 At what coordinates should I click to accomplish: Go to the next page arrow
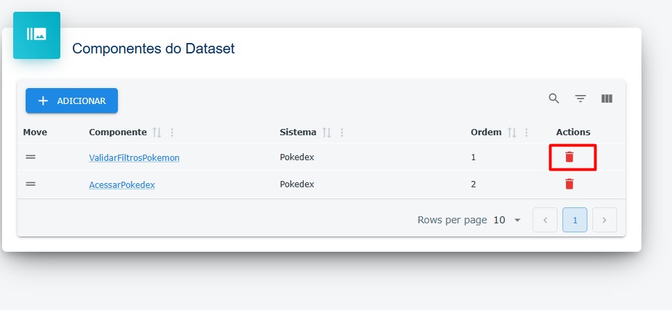[x=605, y=220]
